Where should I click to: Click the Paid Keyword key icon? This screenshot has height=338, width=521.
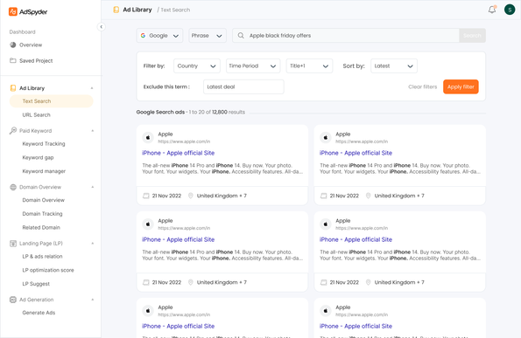pyautogui.click(x=13, y=130)
